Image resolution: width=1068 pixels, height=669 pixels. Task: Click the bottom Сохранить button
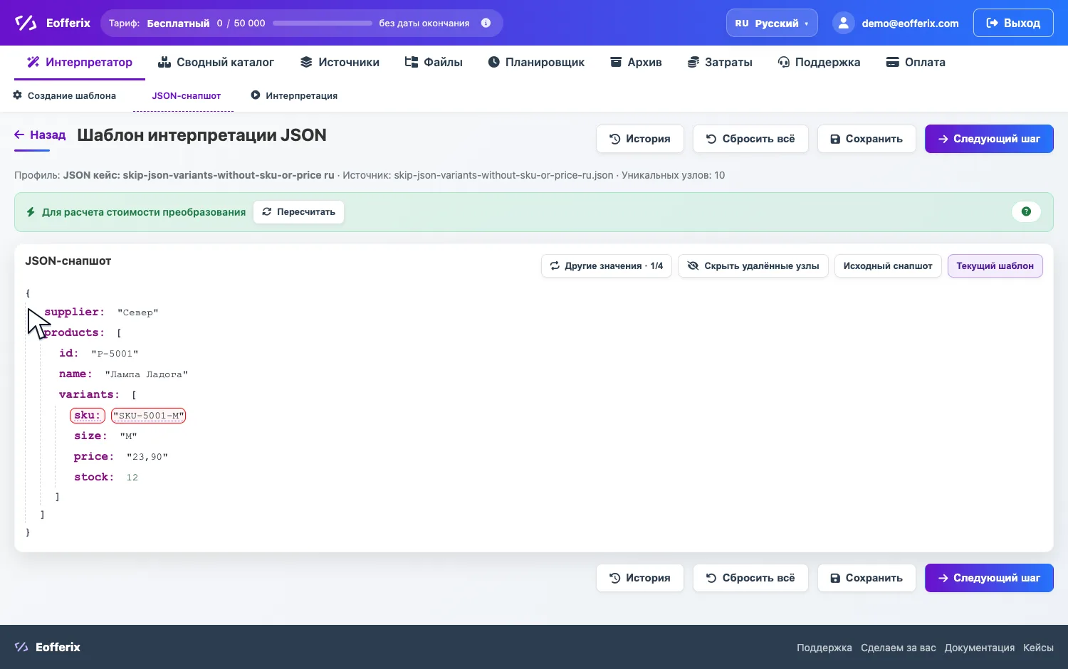867,578
